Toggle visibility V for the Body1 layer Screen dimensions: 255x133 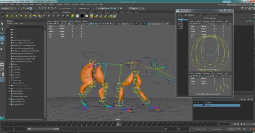pyautogui.click(x=195, y=105)
